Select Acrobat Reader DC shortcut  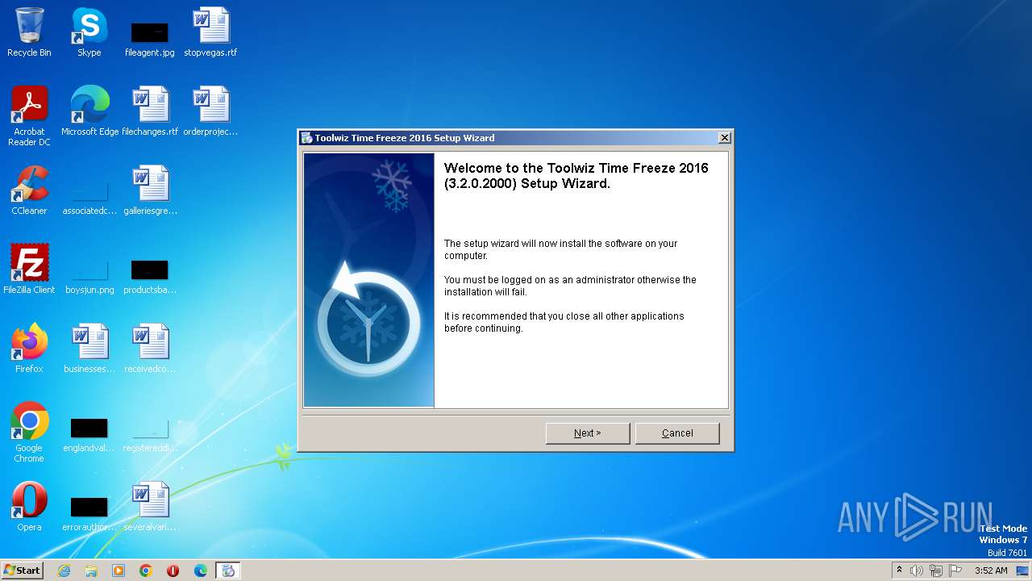click(x=29, y=116)
